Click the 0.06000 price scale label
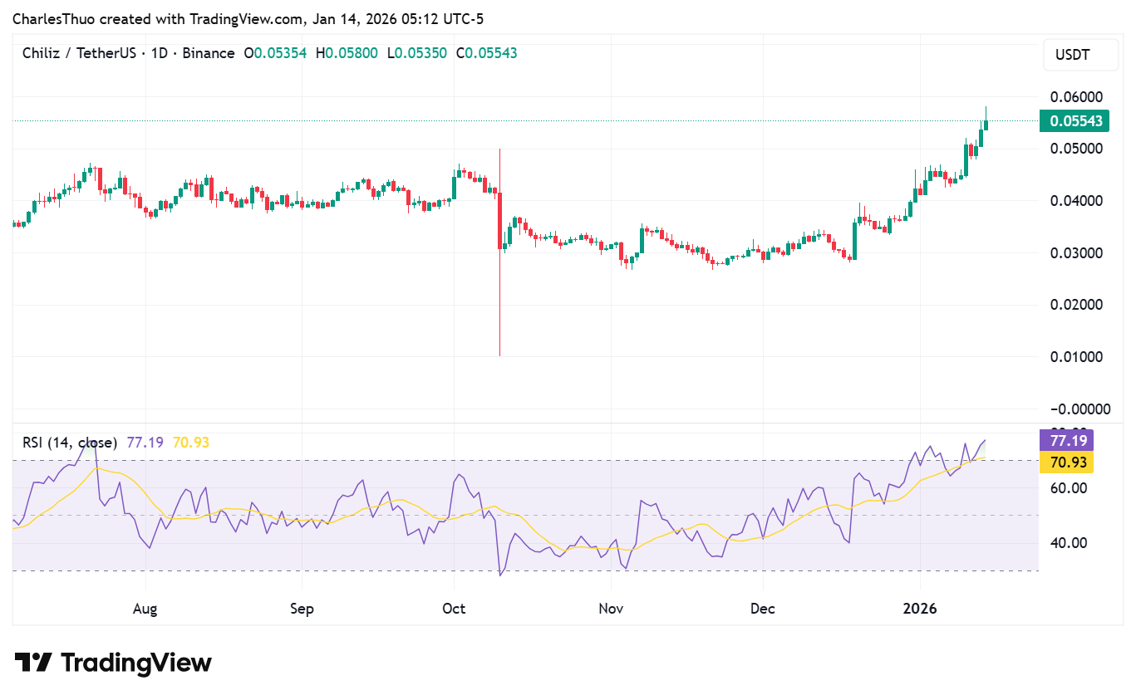The width and height of the screenshot is (1136, 700). [x=1075, y=97]
